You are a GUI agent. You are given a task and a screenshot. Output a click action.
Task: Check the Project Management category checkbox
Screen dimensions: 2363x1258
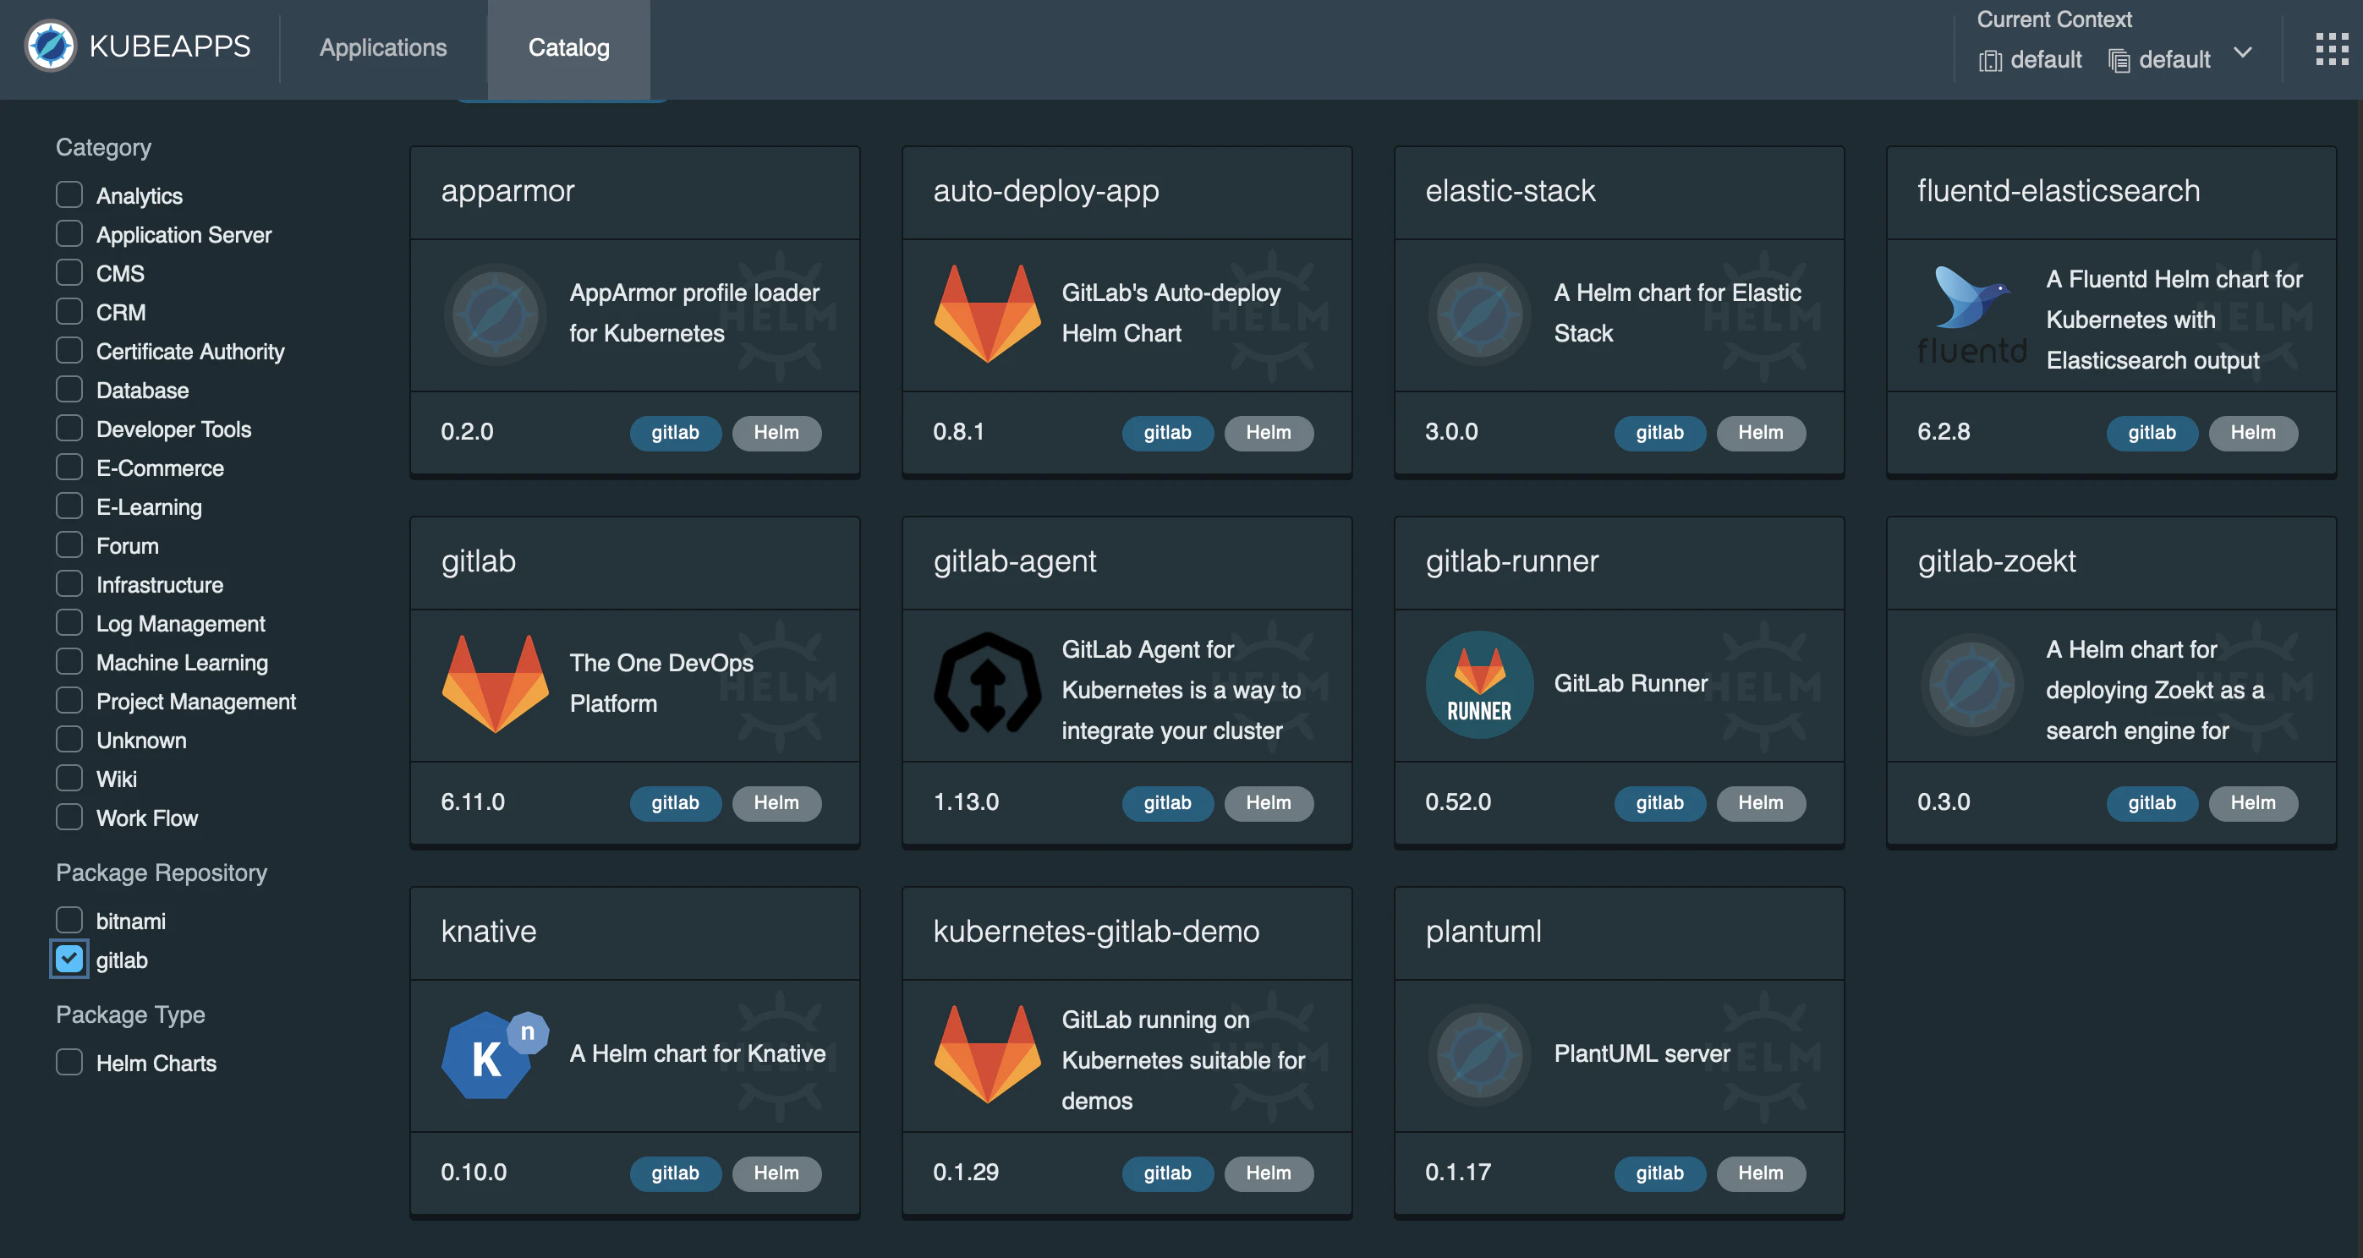click(69, 701)
